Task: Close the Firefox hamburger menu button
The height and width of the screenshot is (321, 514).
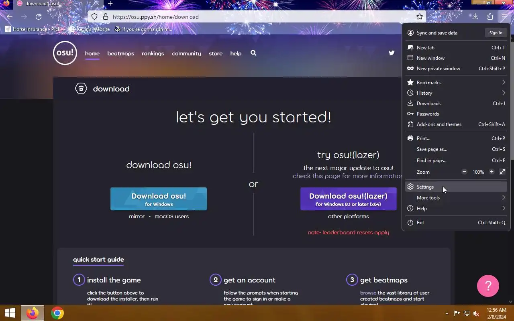Action: 504,17
